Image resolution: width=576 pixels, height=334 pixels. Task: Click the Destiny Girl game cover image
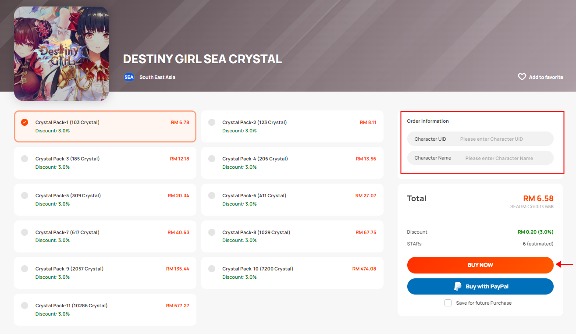click(61, 54)
